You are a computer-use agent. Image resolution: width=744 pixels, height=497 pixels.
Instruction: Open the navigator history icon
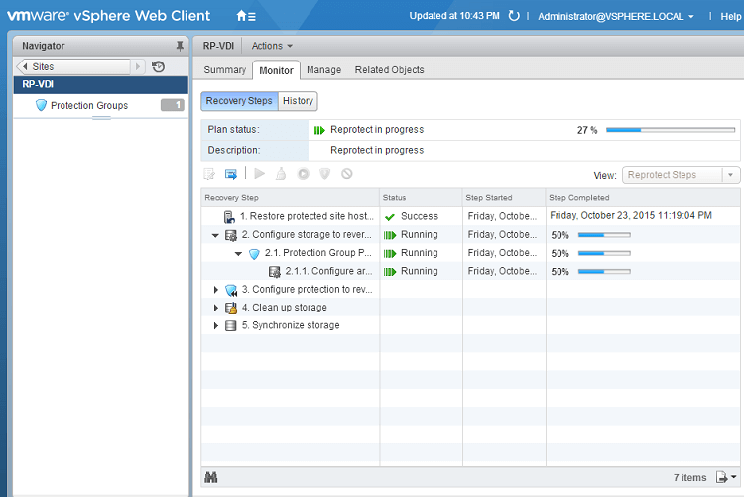click(x=158, y=66)
